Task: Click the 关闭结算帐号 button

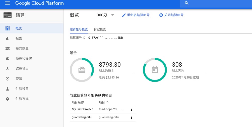Action: tap(171, 15)
